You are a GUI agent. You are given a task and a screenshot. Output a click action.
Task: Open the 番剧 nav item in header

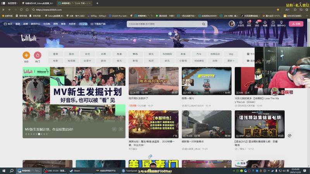(18, 24)
